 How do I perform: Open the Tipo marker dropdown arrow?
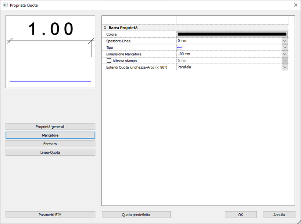(x=285, y=48)
